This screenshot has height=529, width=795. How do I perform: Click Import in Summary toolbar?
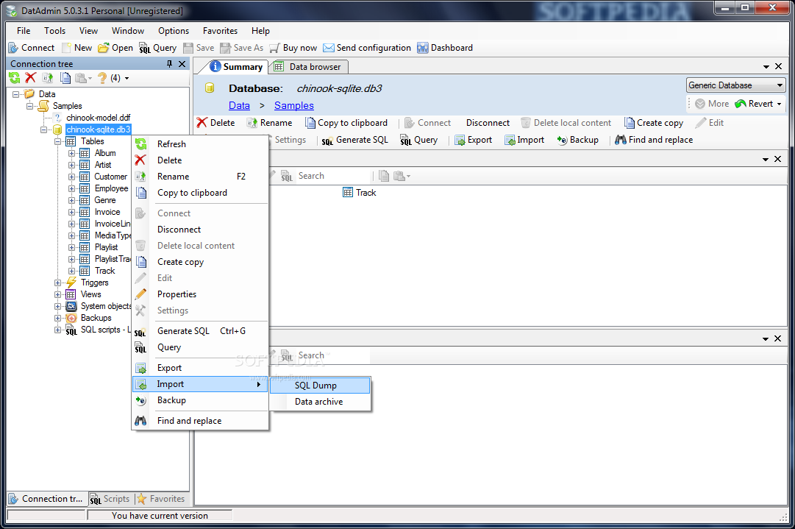tap(524, 140)
